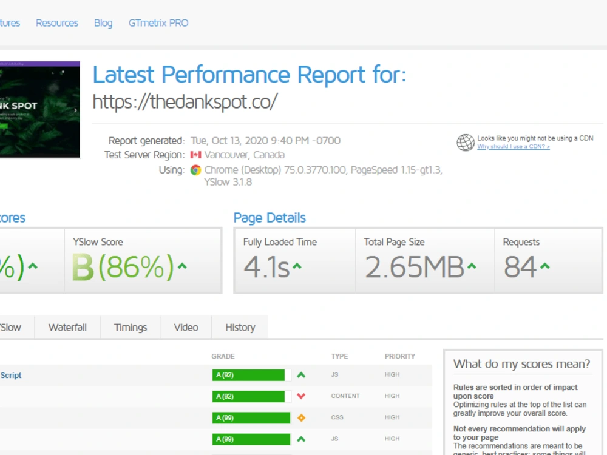Click red down arrow on CONTENT row
Screen dimensions: 607x455
(x=301, y=396)
